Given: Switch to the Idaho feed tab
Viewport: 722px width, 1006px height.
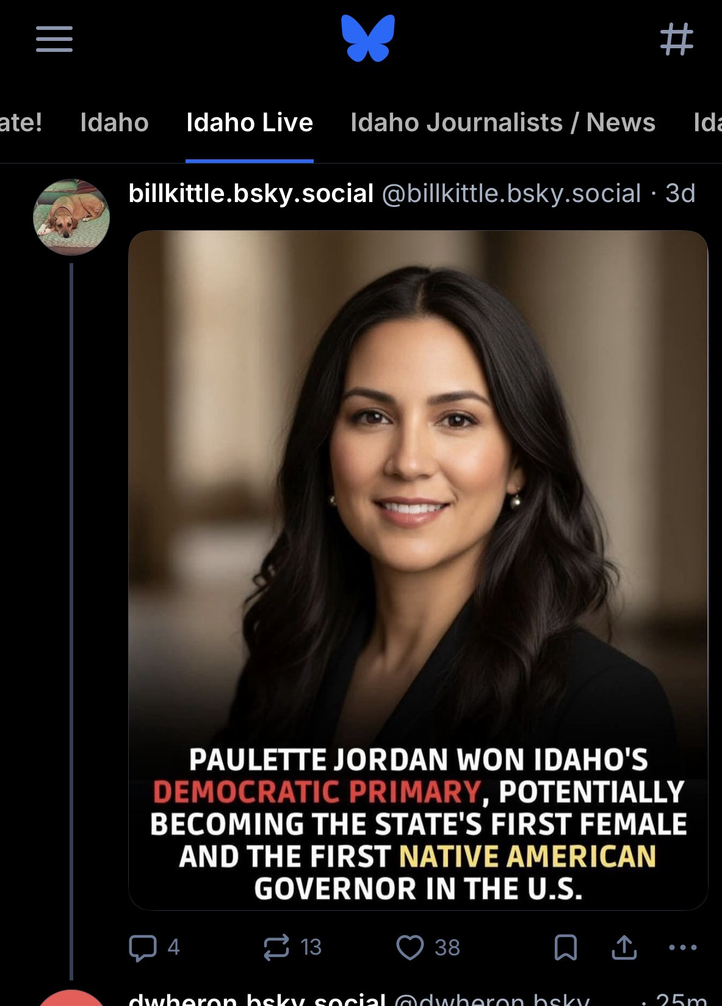Looking at the screenshot, I should [115, 123].
